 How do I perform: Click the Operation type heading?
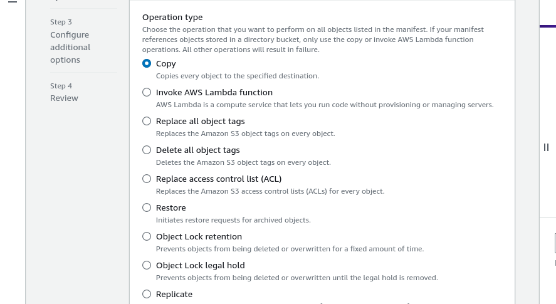click(x=172, y=17)
